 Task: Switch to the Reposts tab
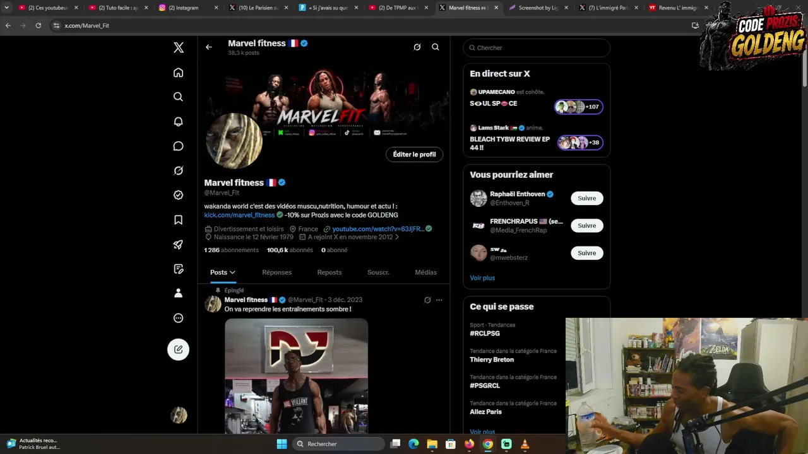click(330, 272)
